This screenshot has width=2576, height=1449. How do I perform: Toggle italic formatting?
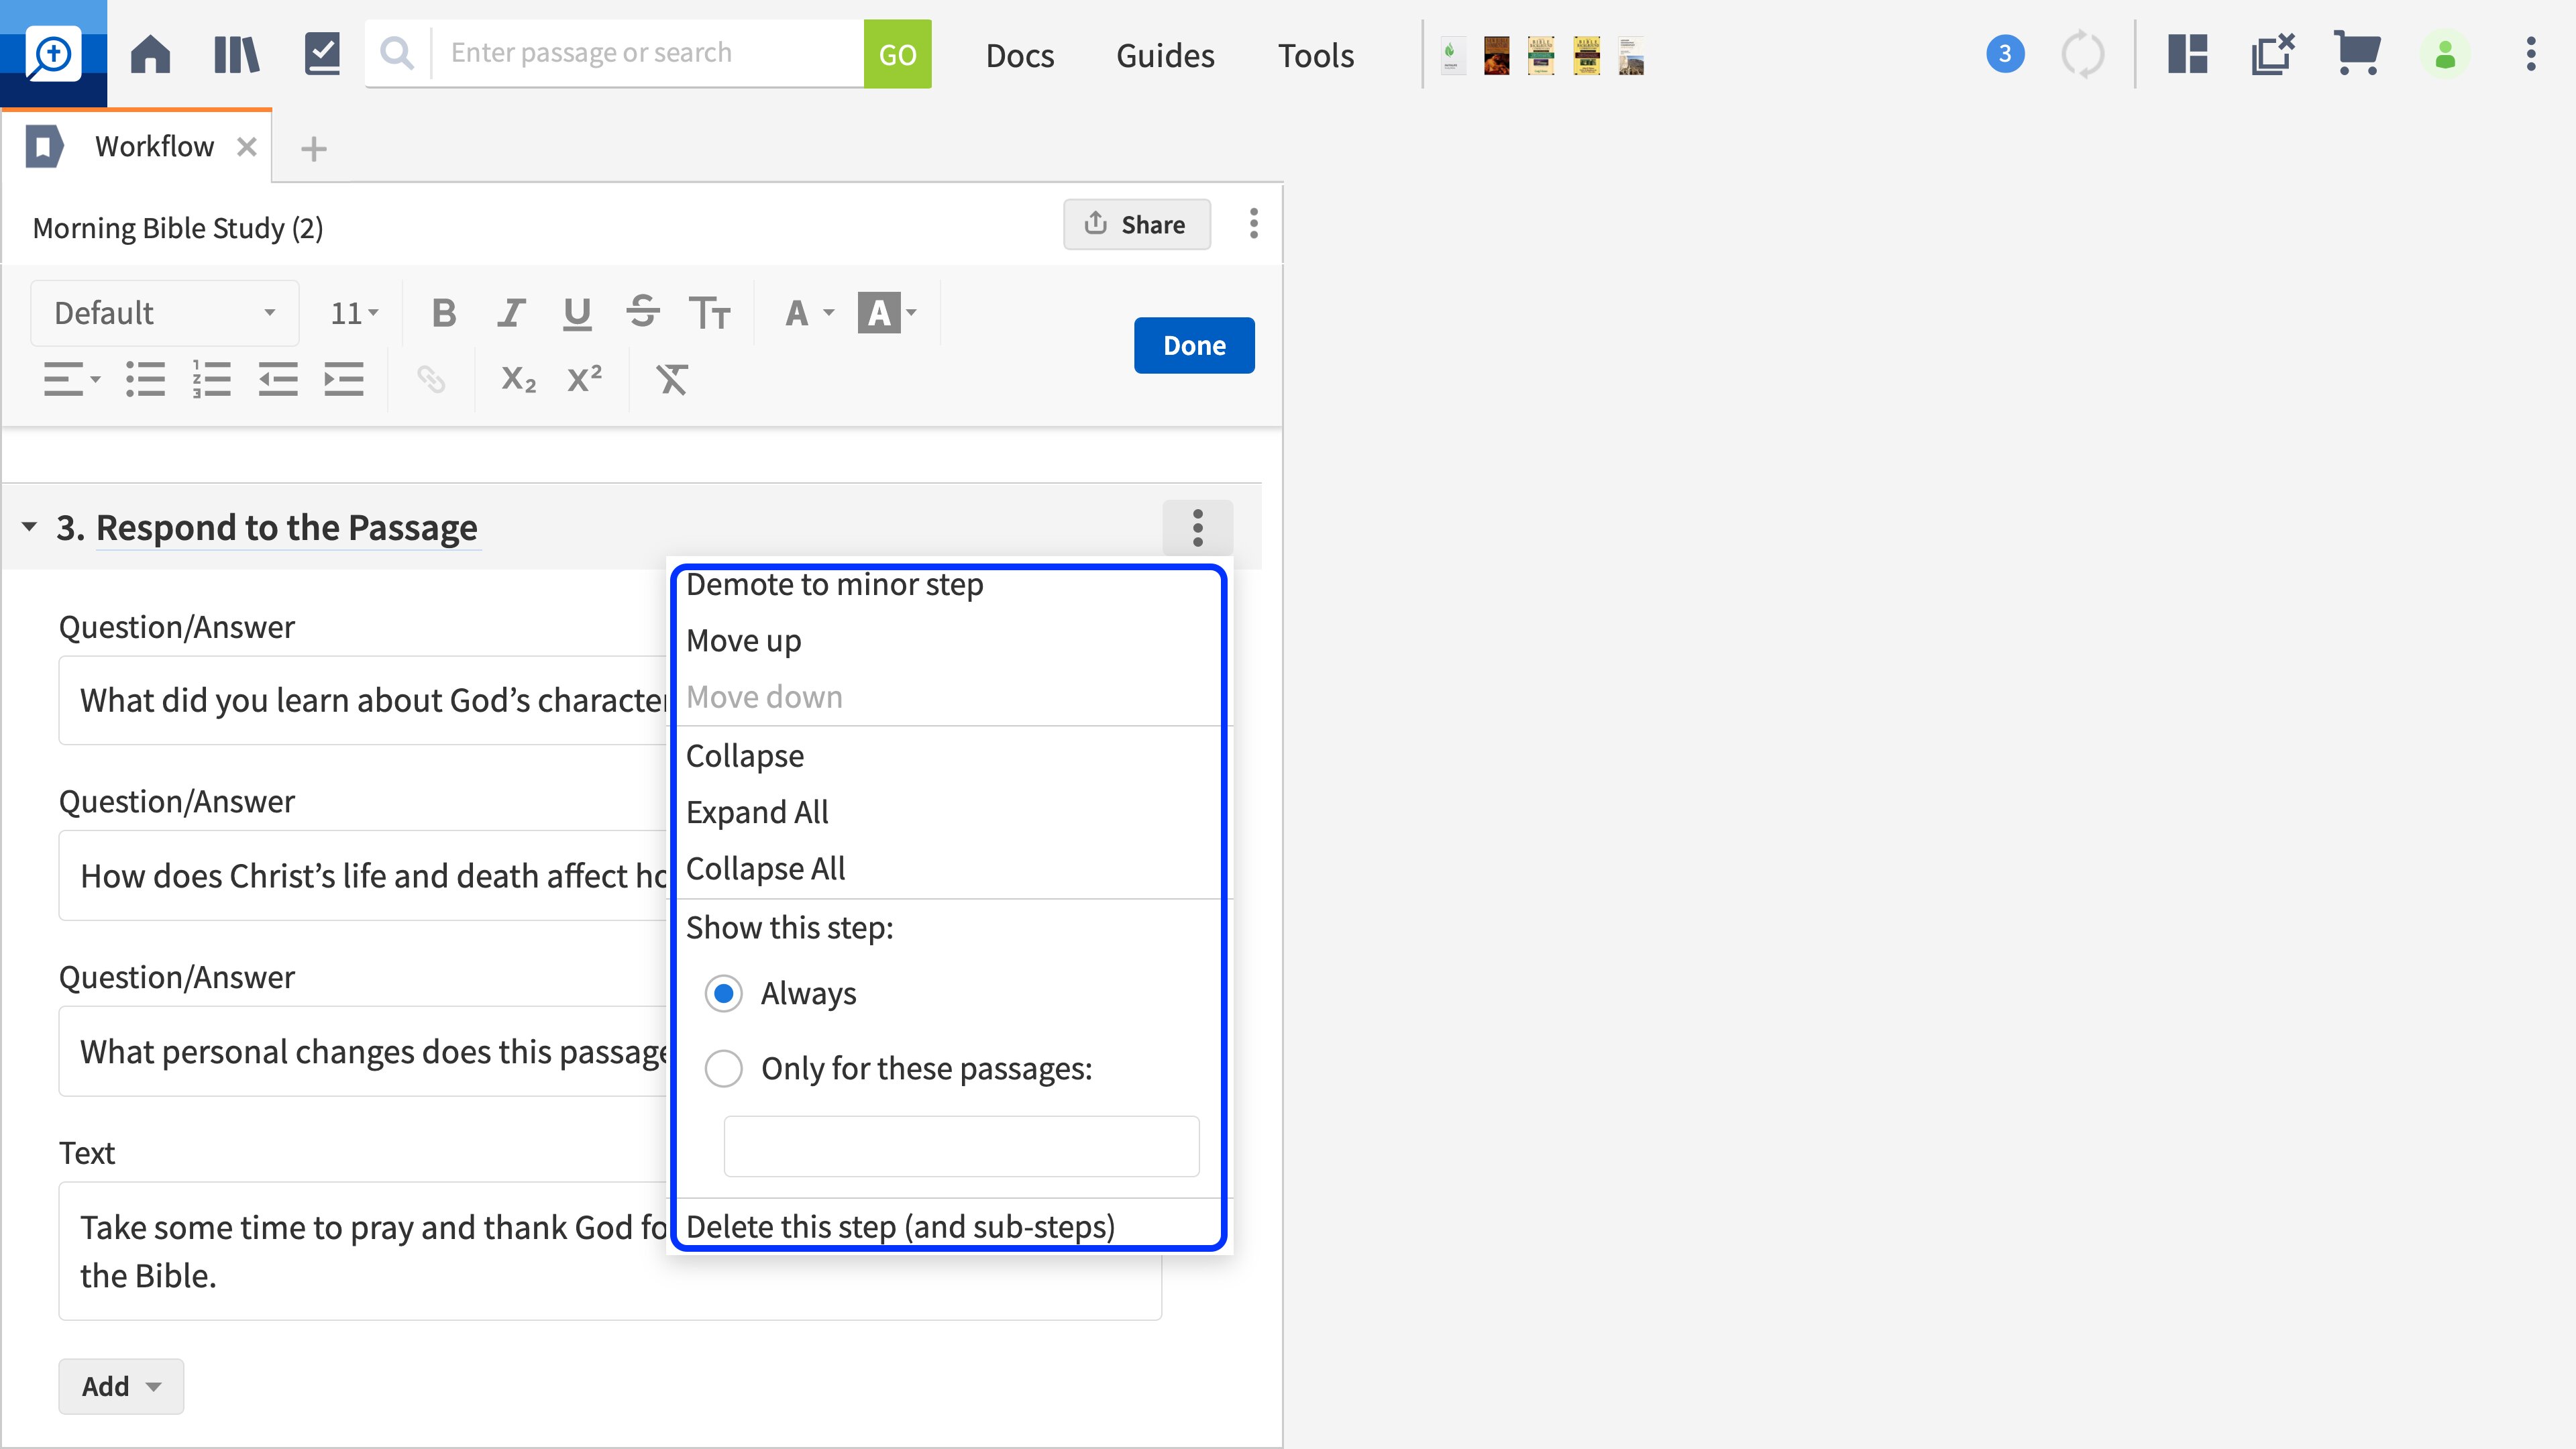510,313
